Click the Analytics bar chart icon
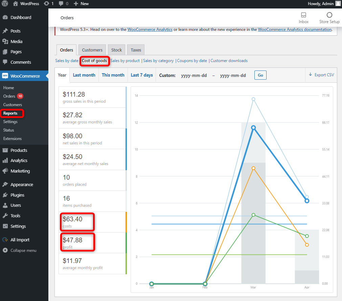Screen dimensions: 342x301 pos(5,160)
